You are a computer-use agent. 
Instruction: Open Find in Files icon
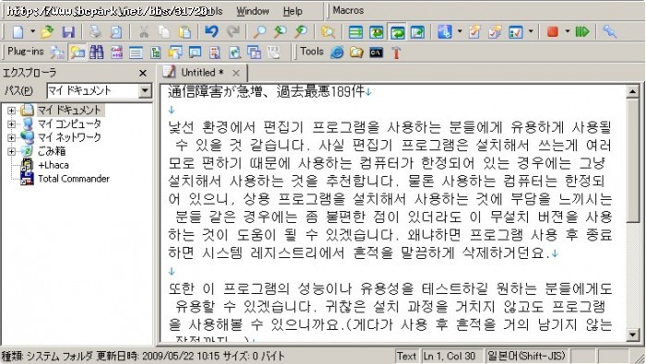[328, 32]
